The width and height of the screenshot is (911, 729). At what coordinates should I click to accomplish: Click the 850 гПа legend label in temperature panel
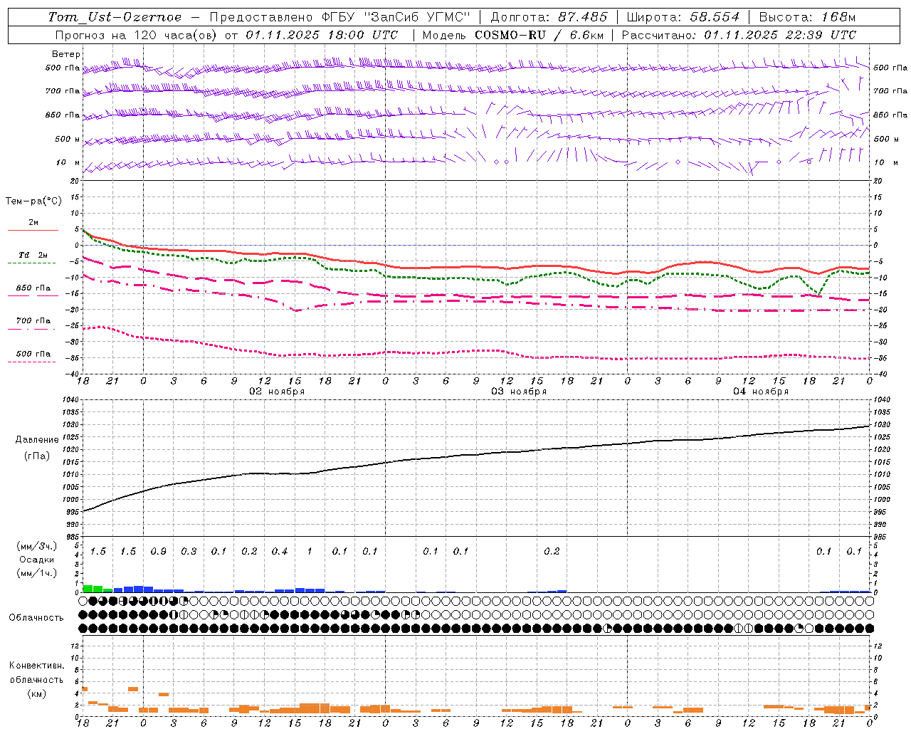[33, 288]
